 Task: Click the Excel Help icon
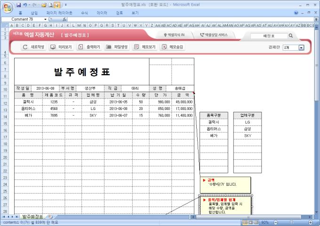pyautogui.click(x=296, y=13)
